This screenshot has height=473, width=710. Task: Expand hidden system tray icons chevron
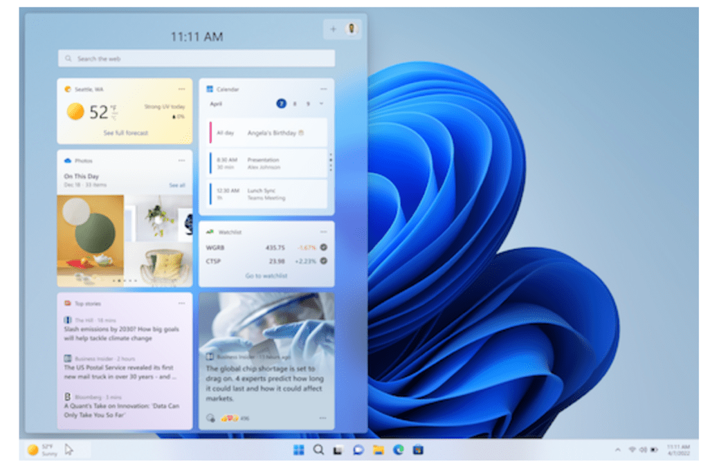618,450
